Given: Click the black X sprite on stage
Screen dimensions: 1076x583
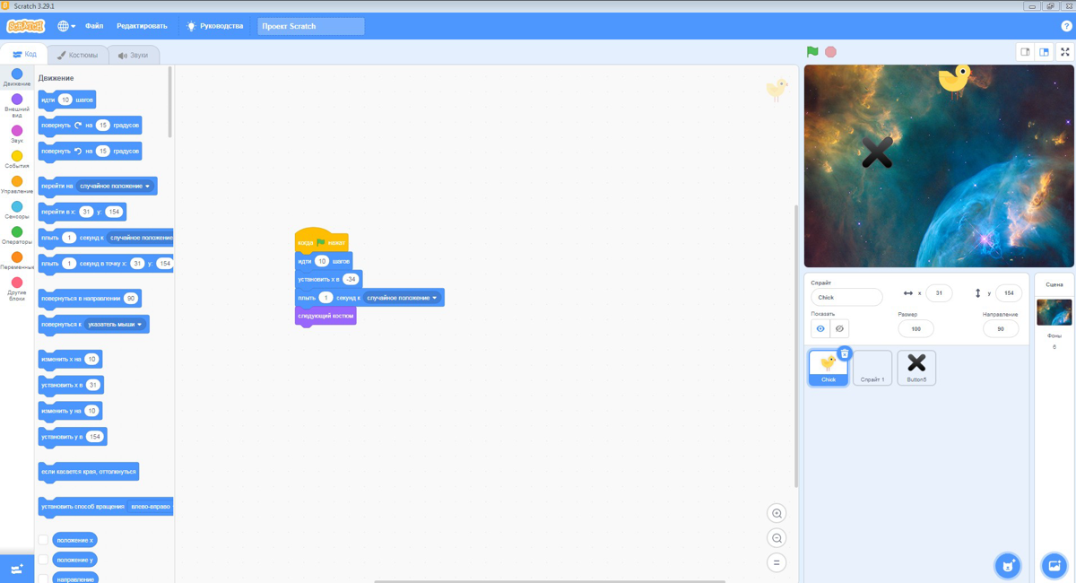Looking at the screenshot, I should click(877, 152).
